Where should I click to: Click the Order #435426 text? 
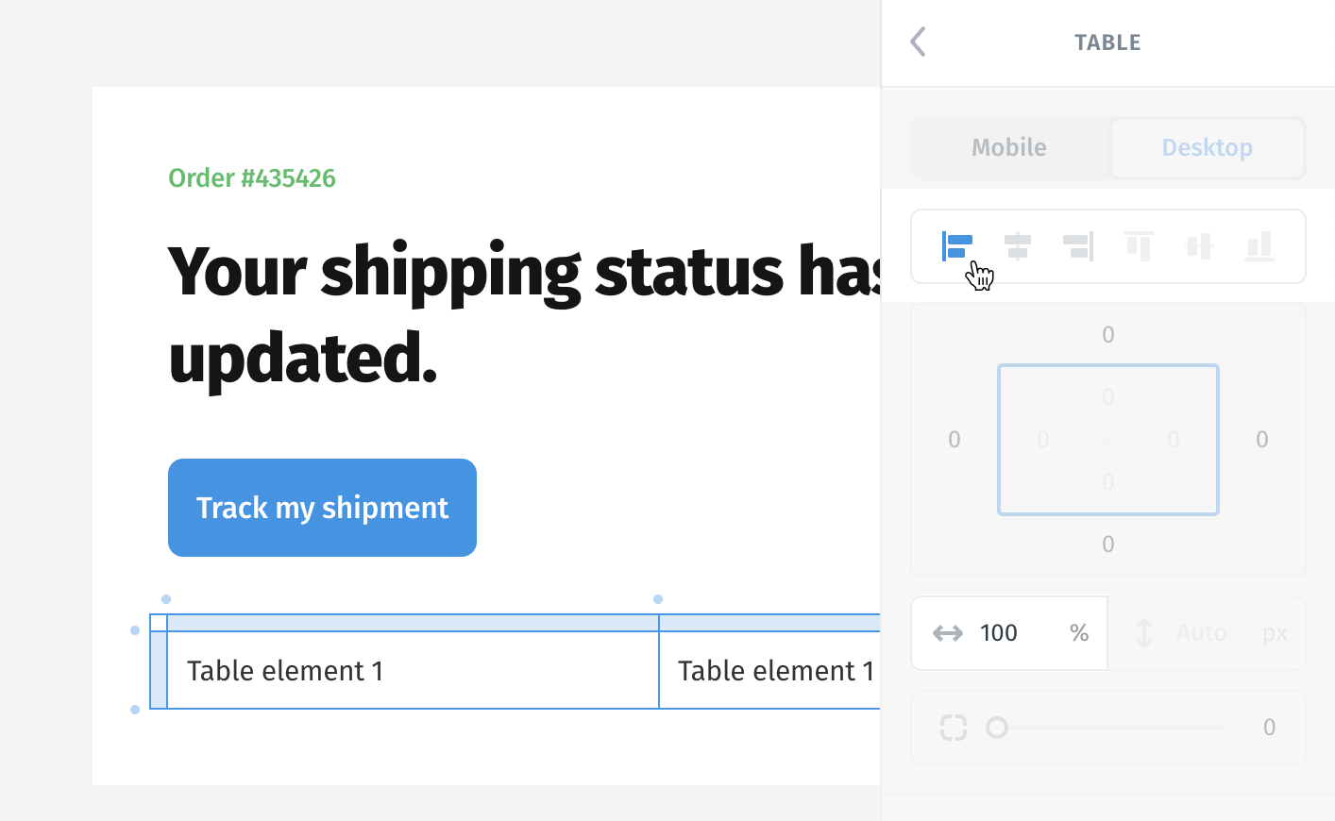click(252, 177)
